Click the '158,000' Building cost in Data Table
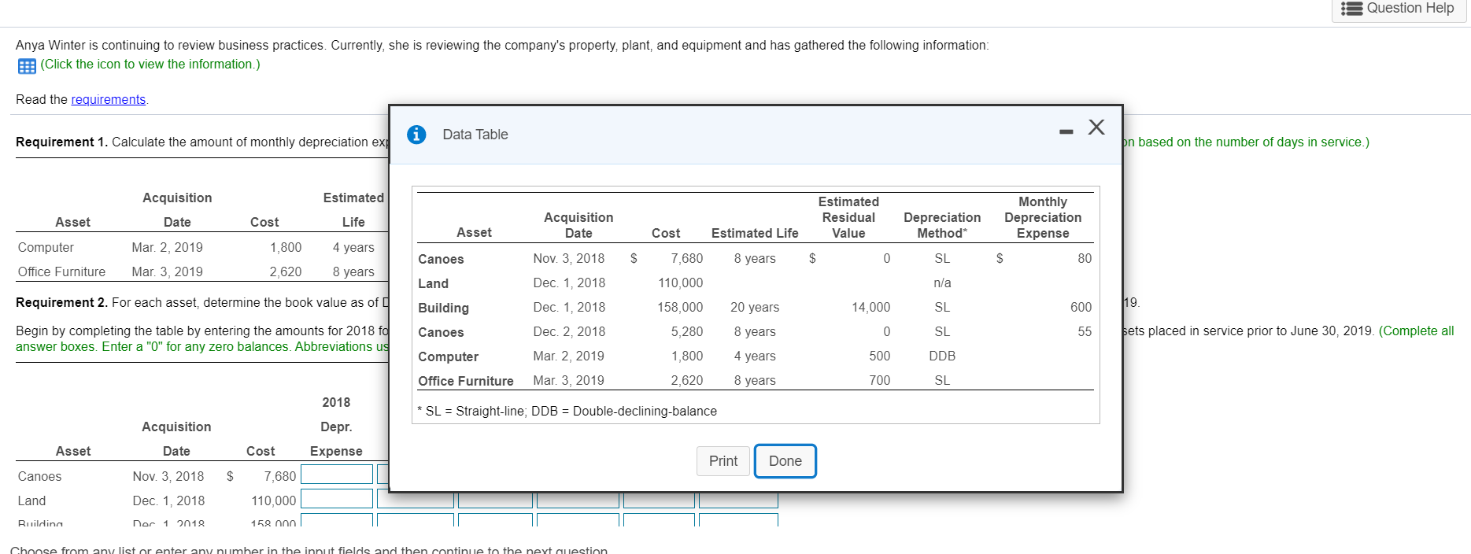The width and height of the screenshot is (1471, 554). click(x=681, y=307)
